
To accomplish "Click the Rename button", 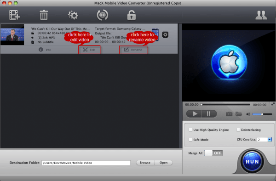I will 133,50.
